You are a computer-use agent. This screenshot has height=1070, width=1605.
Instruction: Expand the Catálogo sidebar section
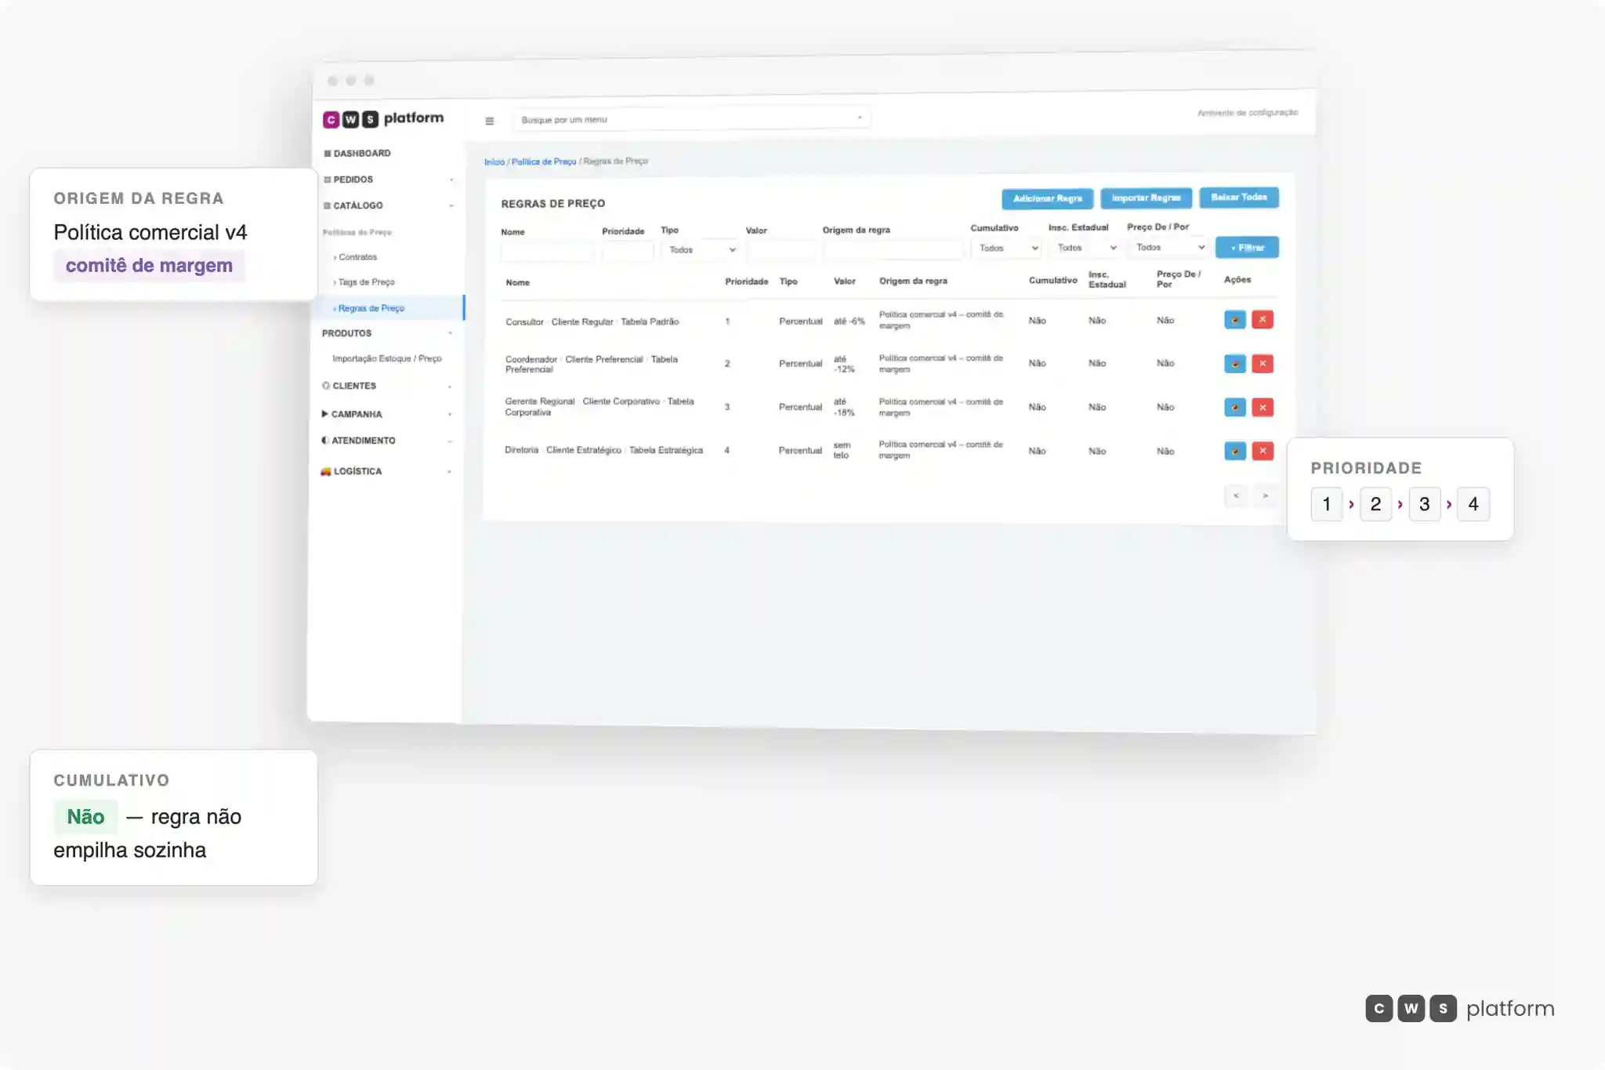(389, 205)
